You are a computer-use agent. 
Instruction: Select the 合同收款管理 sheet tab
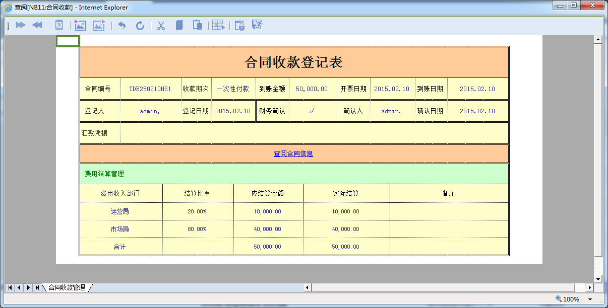point(67,288)
